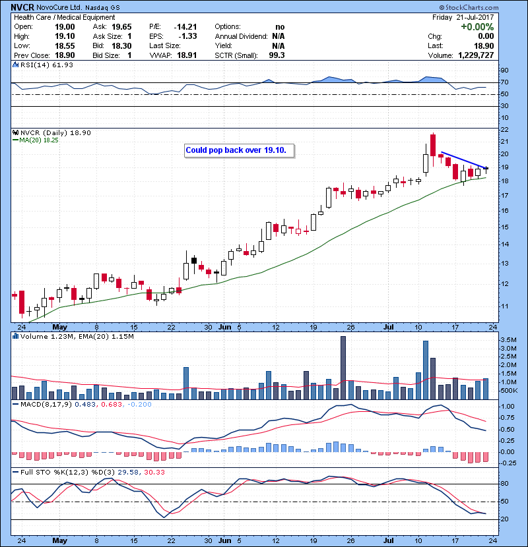Click the Ask Size label
This screenshot has height=547, width=528.
point(108,36)
